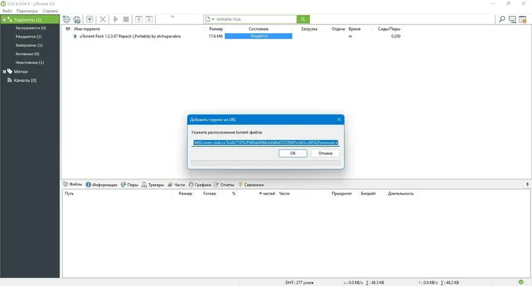
Task: Switch to the Информация tab
Action: click(x=102, y=184)
